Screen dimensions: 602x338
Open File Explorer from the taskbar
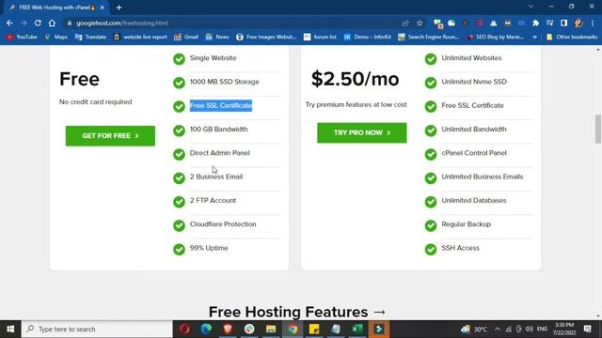[271, 329]
